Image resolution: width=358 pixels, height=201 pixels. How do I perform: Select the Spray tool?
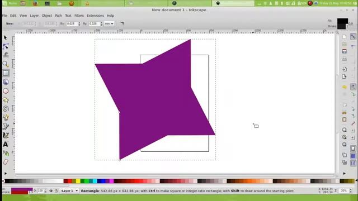6,153
